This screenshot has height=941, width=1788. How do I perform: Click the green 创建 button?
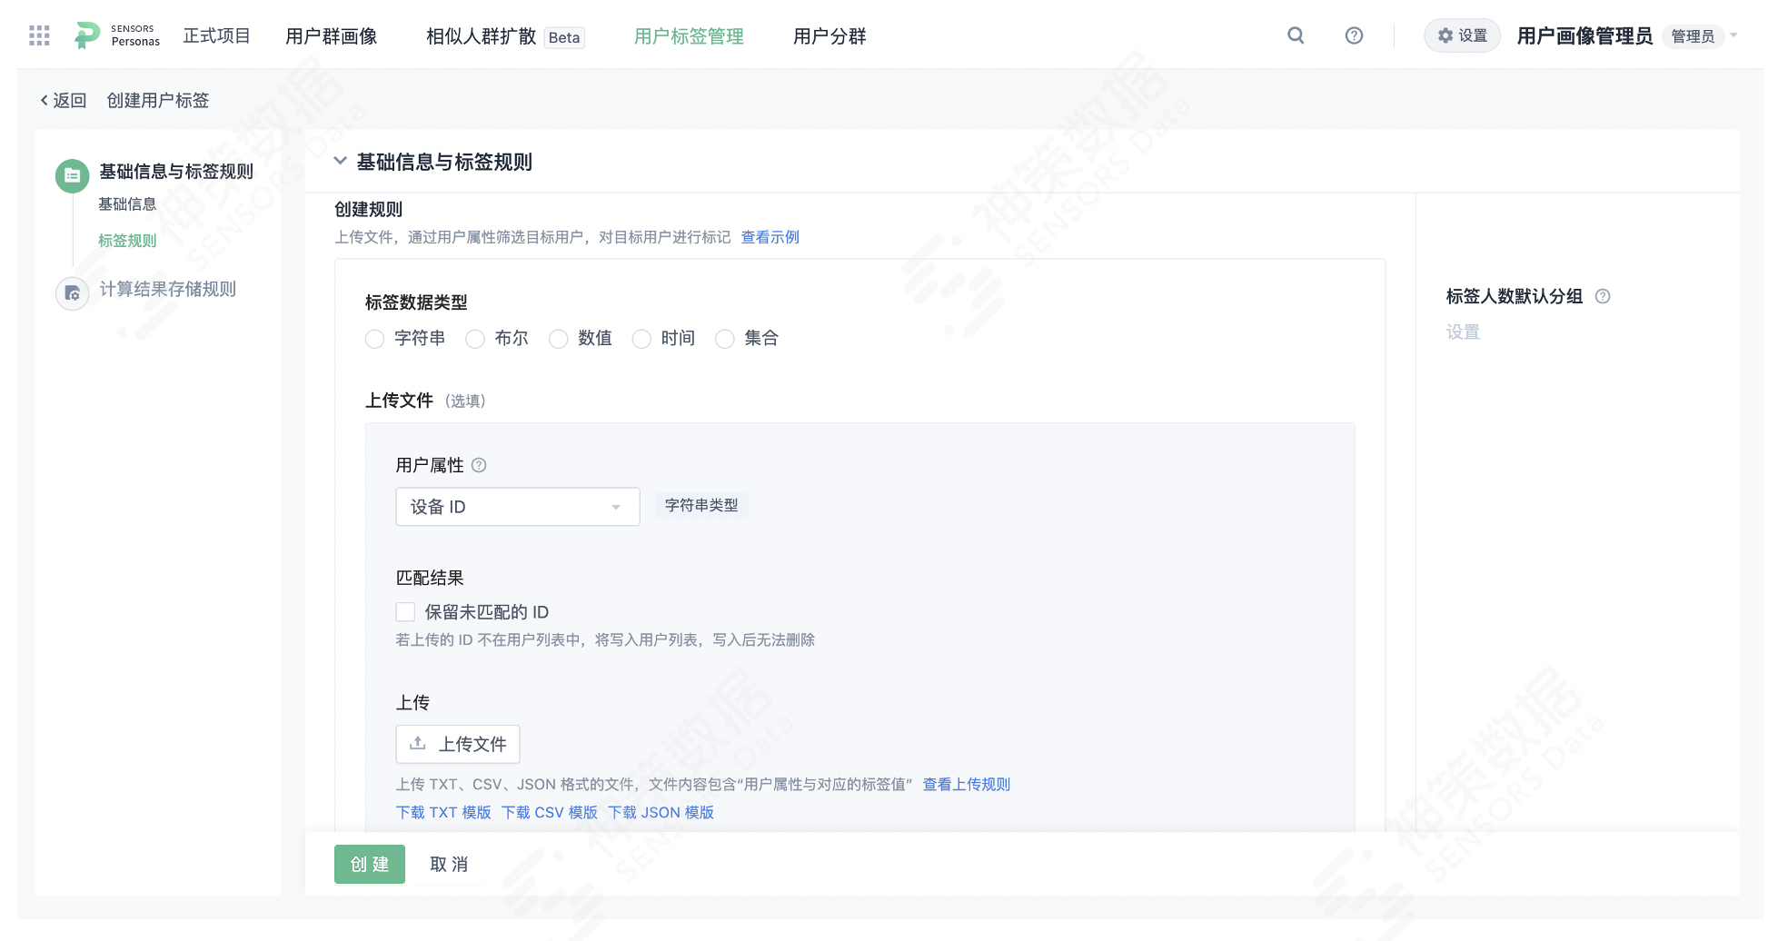370,864
